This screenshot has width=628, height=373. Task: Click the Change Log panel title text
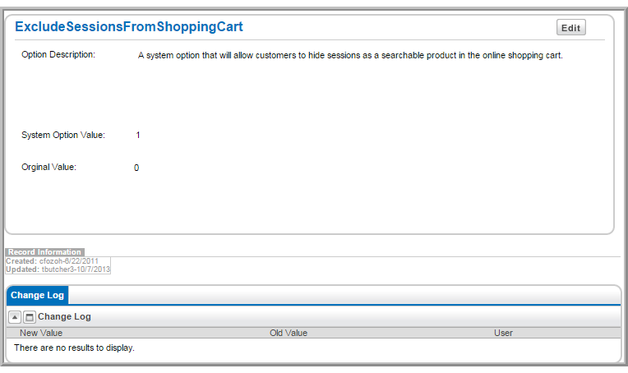tap(64, 316)
